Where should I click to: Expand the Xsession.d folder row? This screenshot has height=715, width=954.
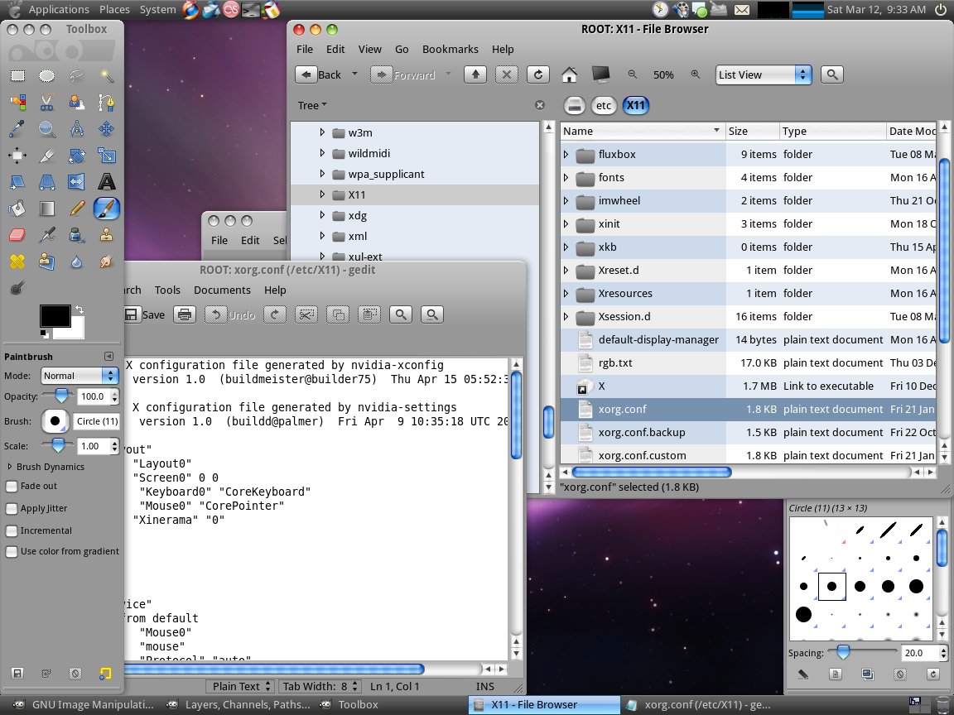pos(566,317)
